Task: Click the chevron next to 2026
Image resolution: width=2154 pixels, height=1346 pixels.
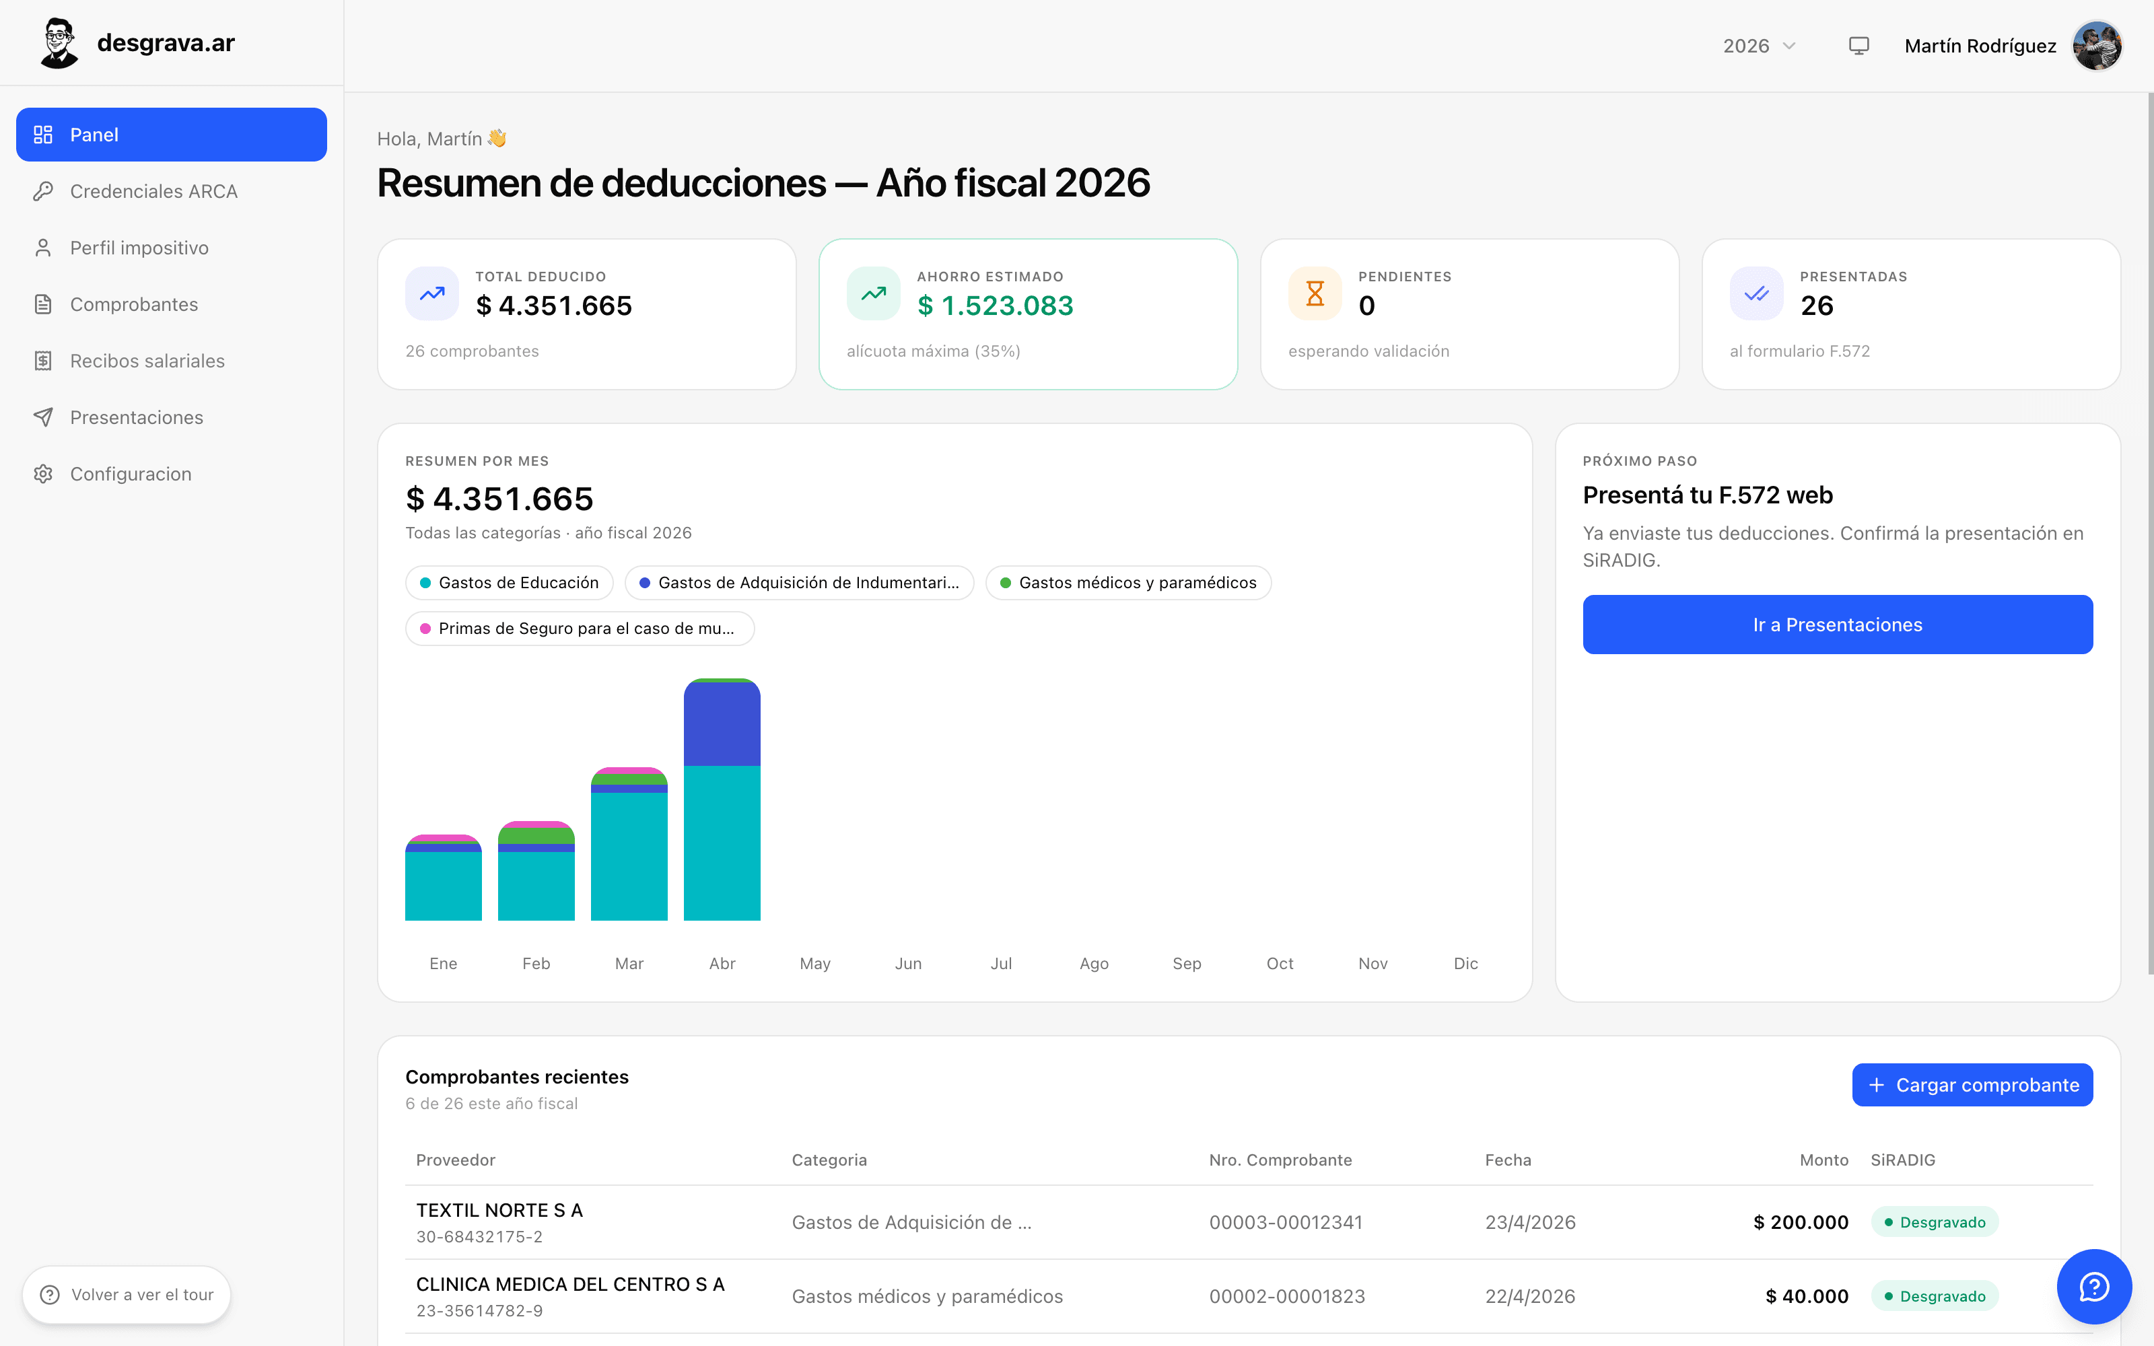Action: [1789, 46]
